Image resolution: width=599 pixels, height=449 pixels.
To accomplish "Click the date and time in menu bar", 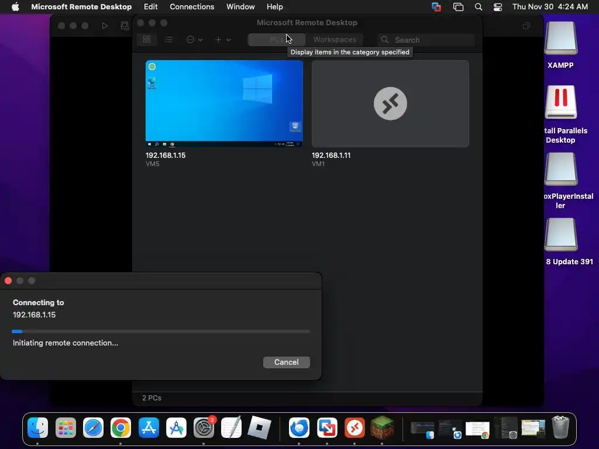I will pyautogui.click(x=550, y=6).
